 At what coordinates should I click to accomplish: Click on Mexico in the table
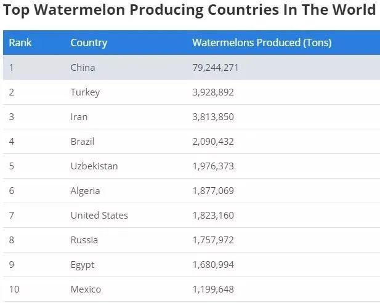(x=86, y=289)
